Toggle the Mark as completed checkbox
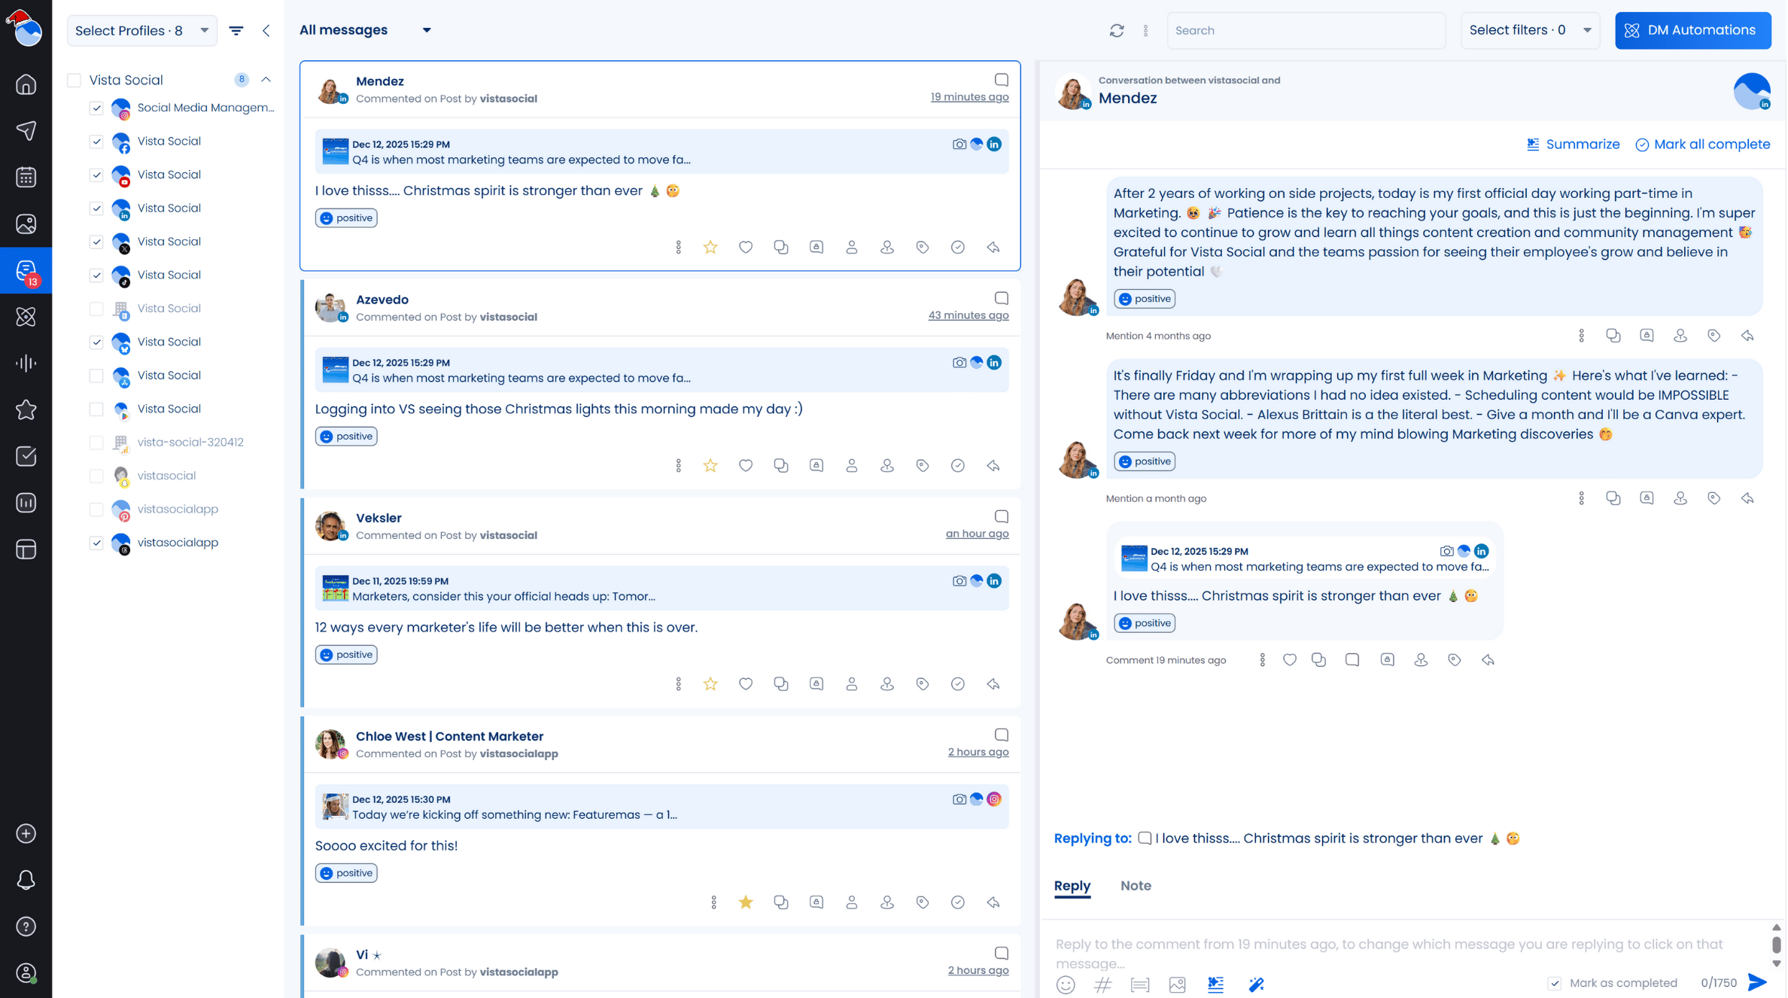 click(1555, 983)
